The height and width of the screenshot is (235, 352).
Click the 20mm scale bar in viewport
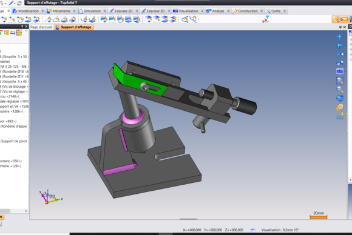pyautogui.click(x=319, y=215)
